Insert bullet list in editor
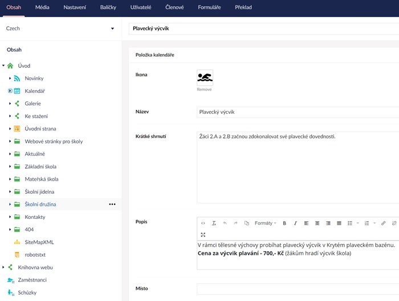399x301 pixels. [x=350, y=223]
